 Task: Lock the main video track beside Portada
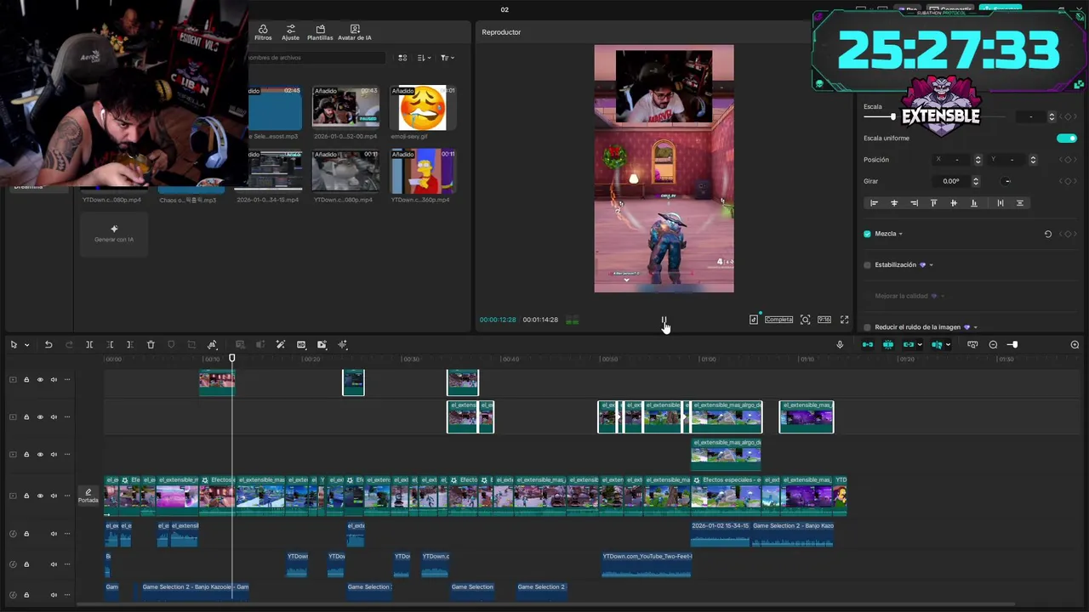tap(26, 496)
